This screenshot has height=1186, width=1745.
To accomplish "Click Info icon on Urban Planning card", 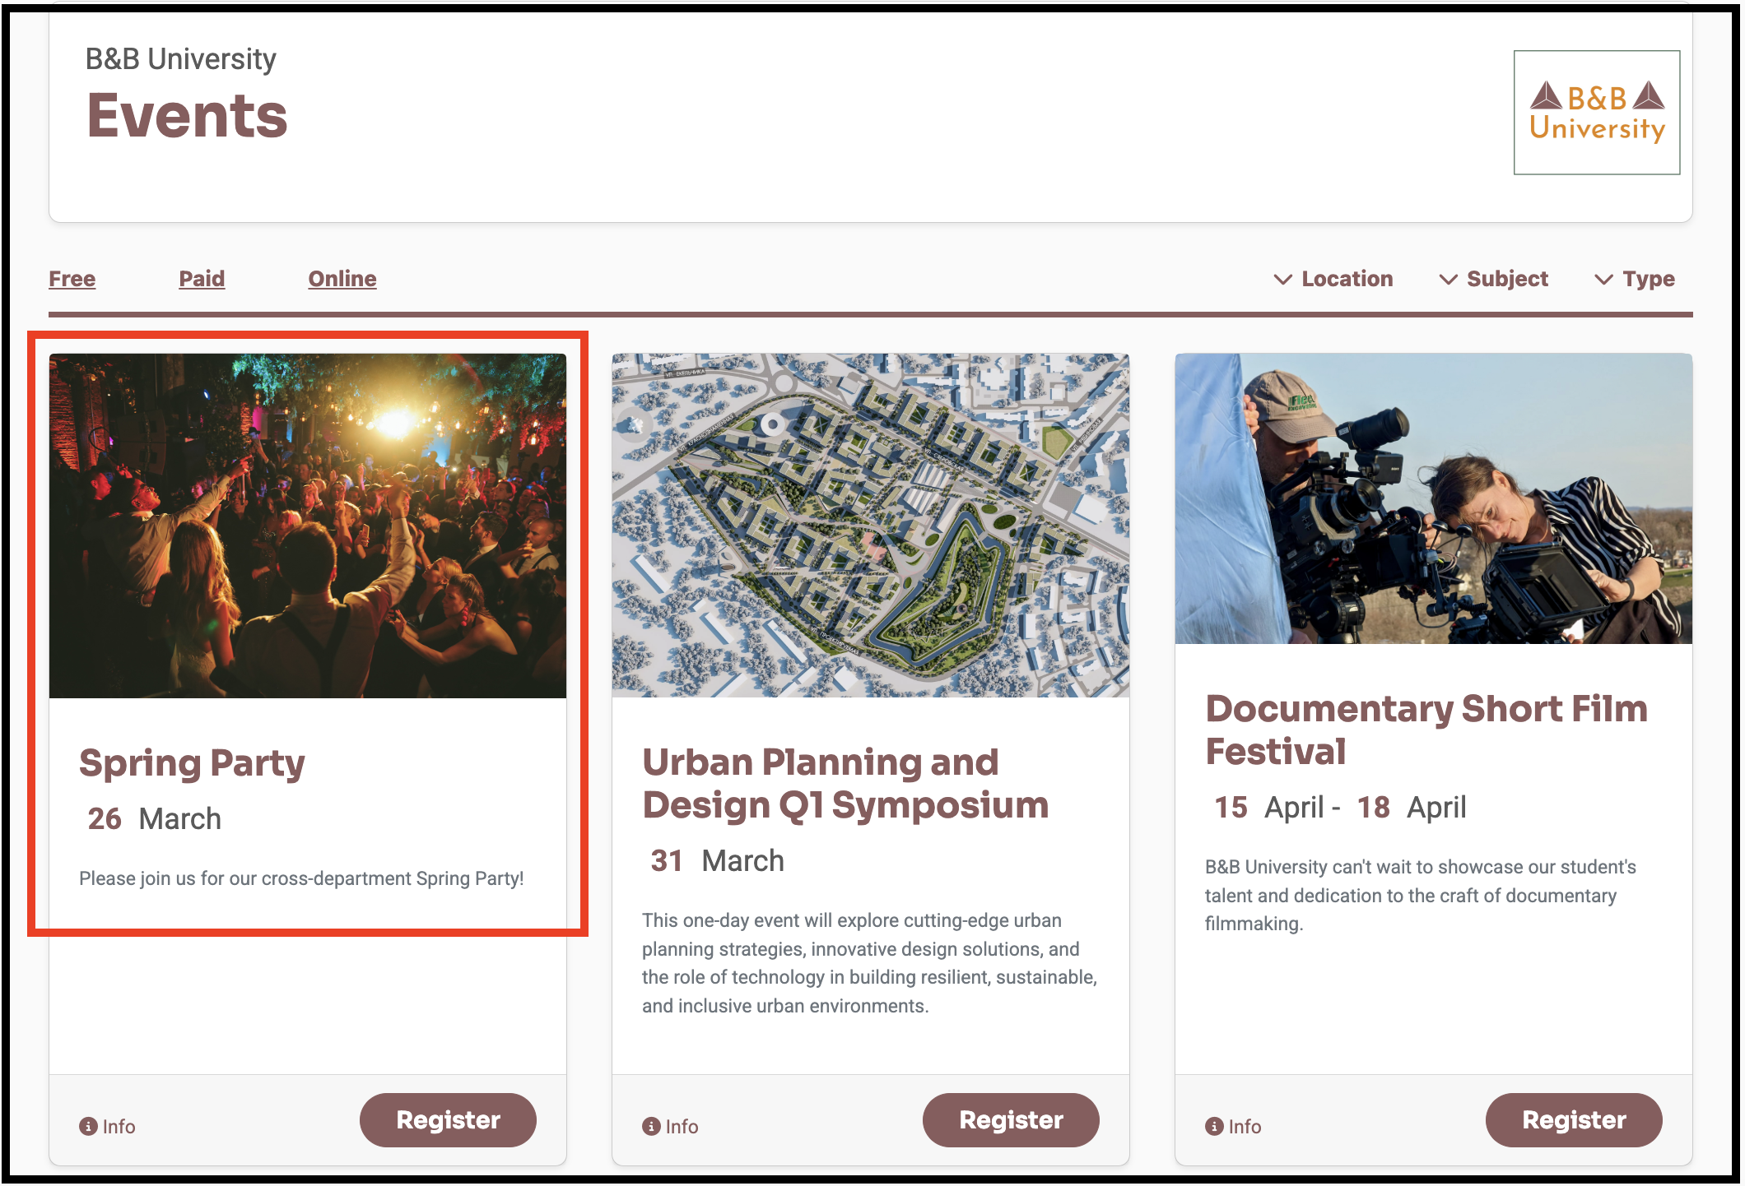I will click(x=651, y=1126).
